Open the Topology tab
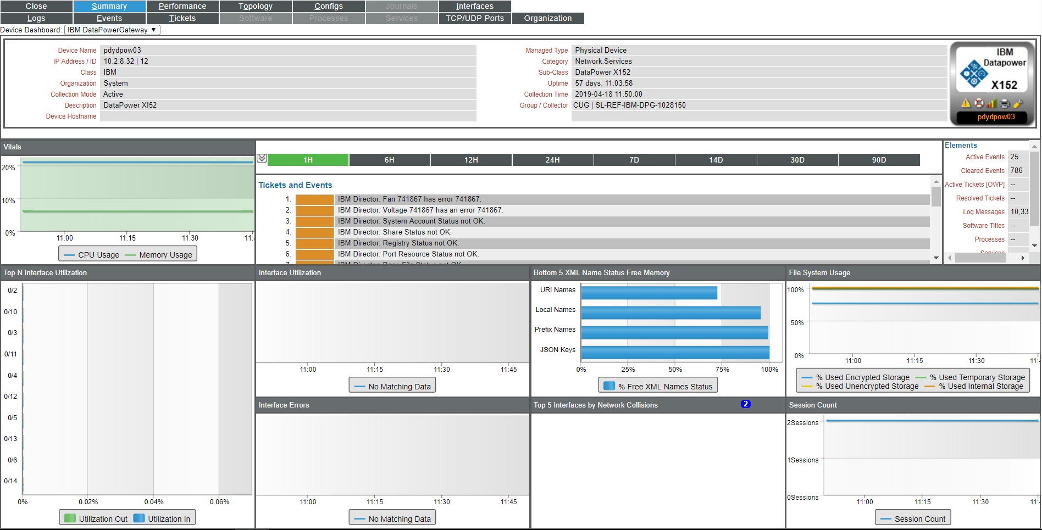The image size is (1042, 530). (256, 6)
